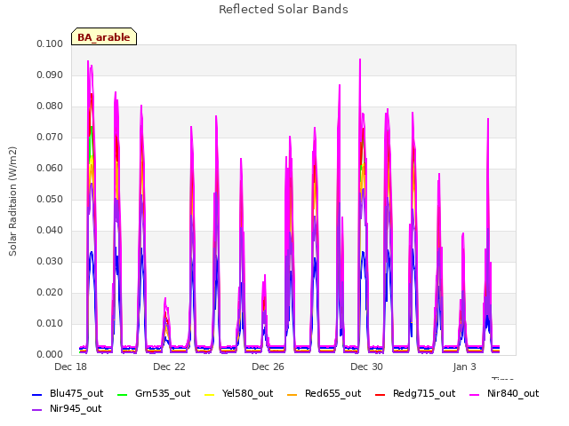Click the Dec 18 x-axis tick label
The height and width of the screenshot is (426, 569).
tap(71, 367)
